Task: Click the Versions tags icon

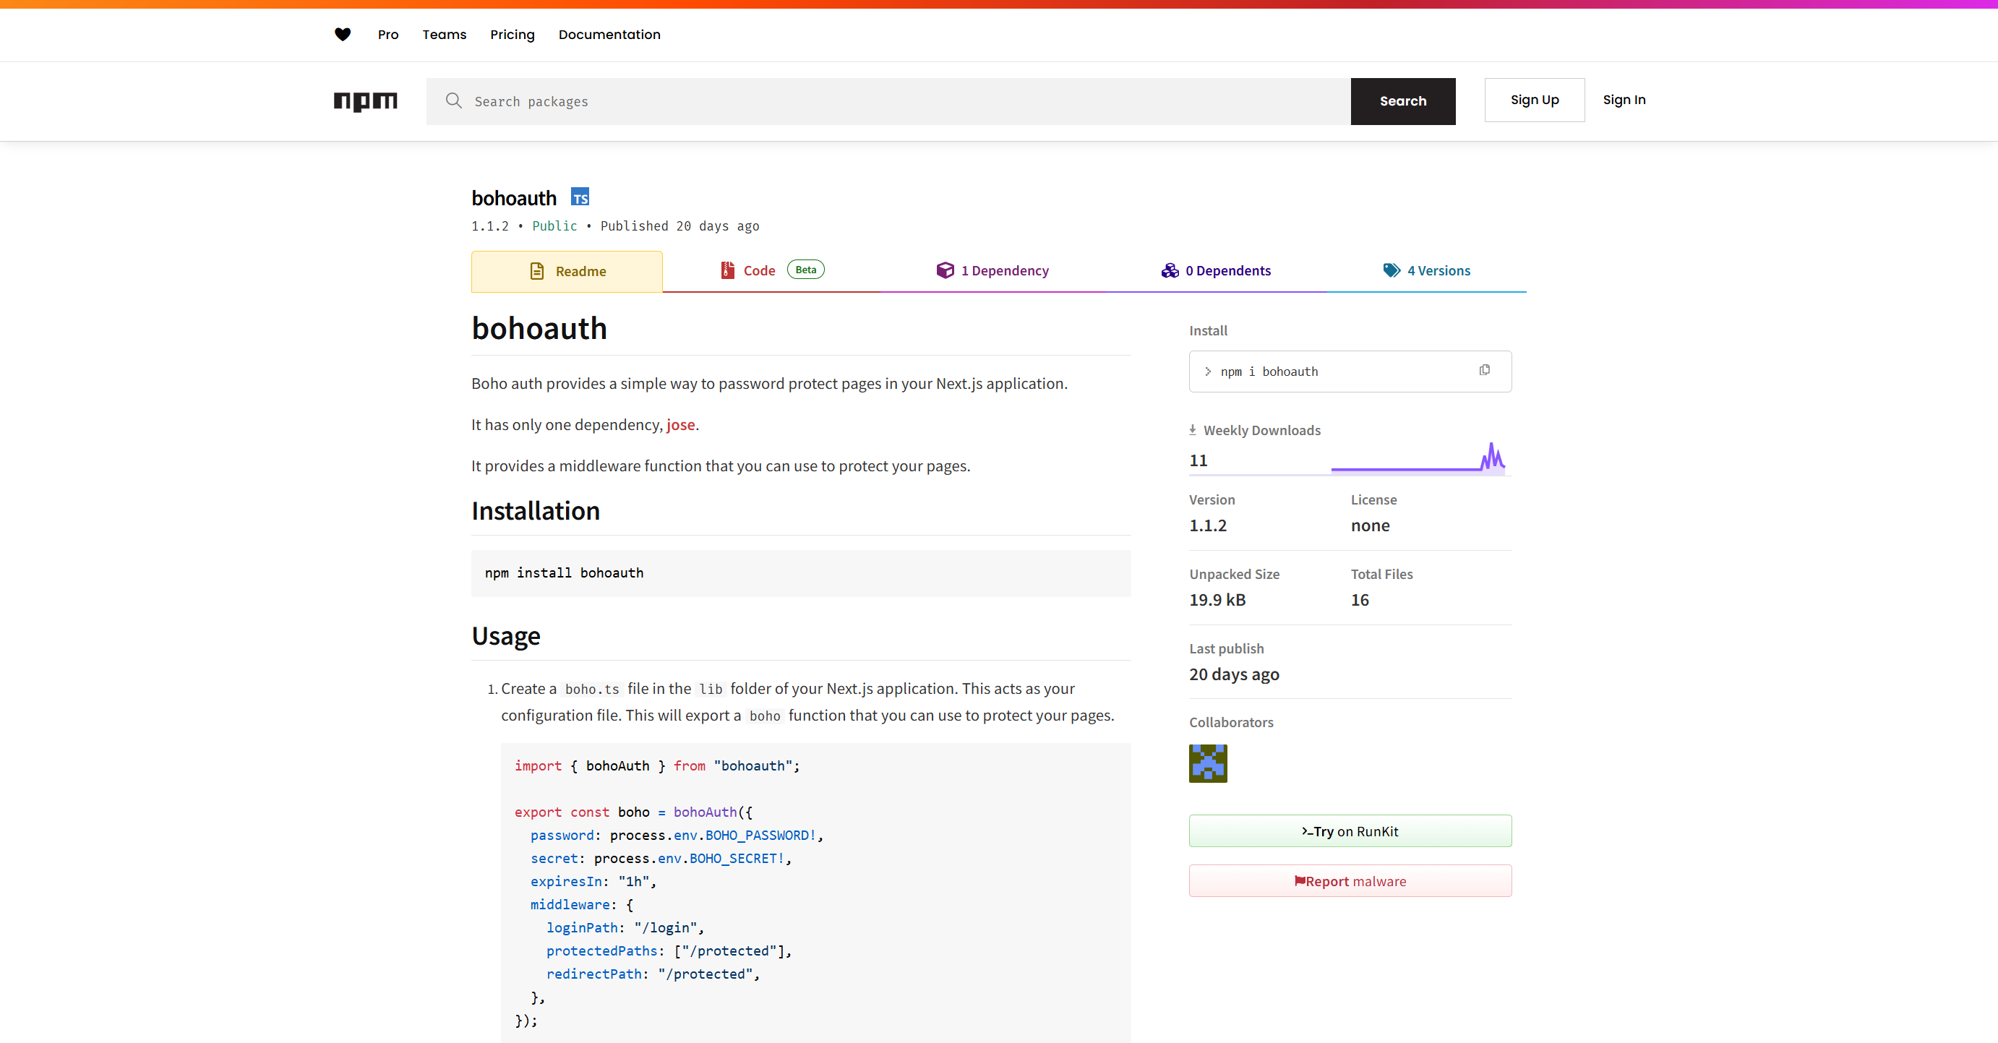Action: click(1392, 270)
